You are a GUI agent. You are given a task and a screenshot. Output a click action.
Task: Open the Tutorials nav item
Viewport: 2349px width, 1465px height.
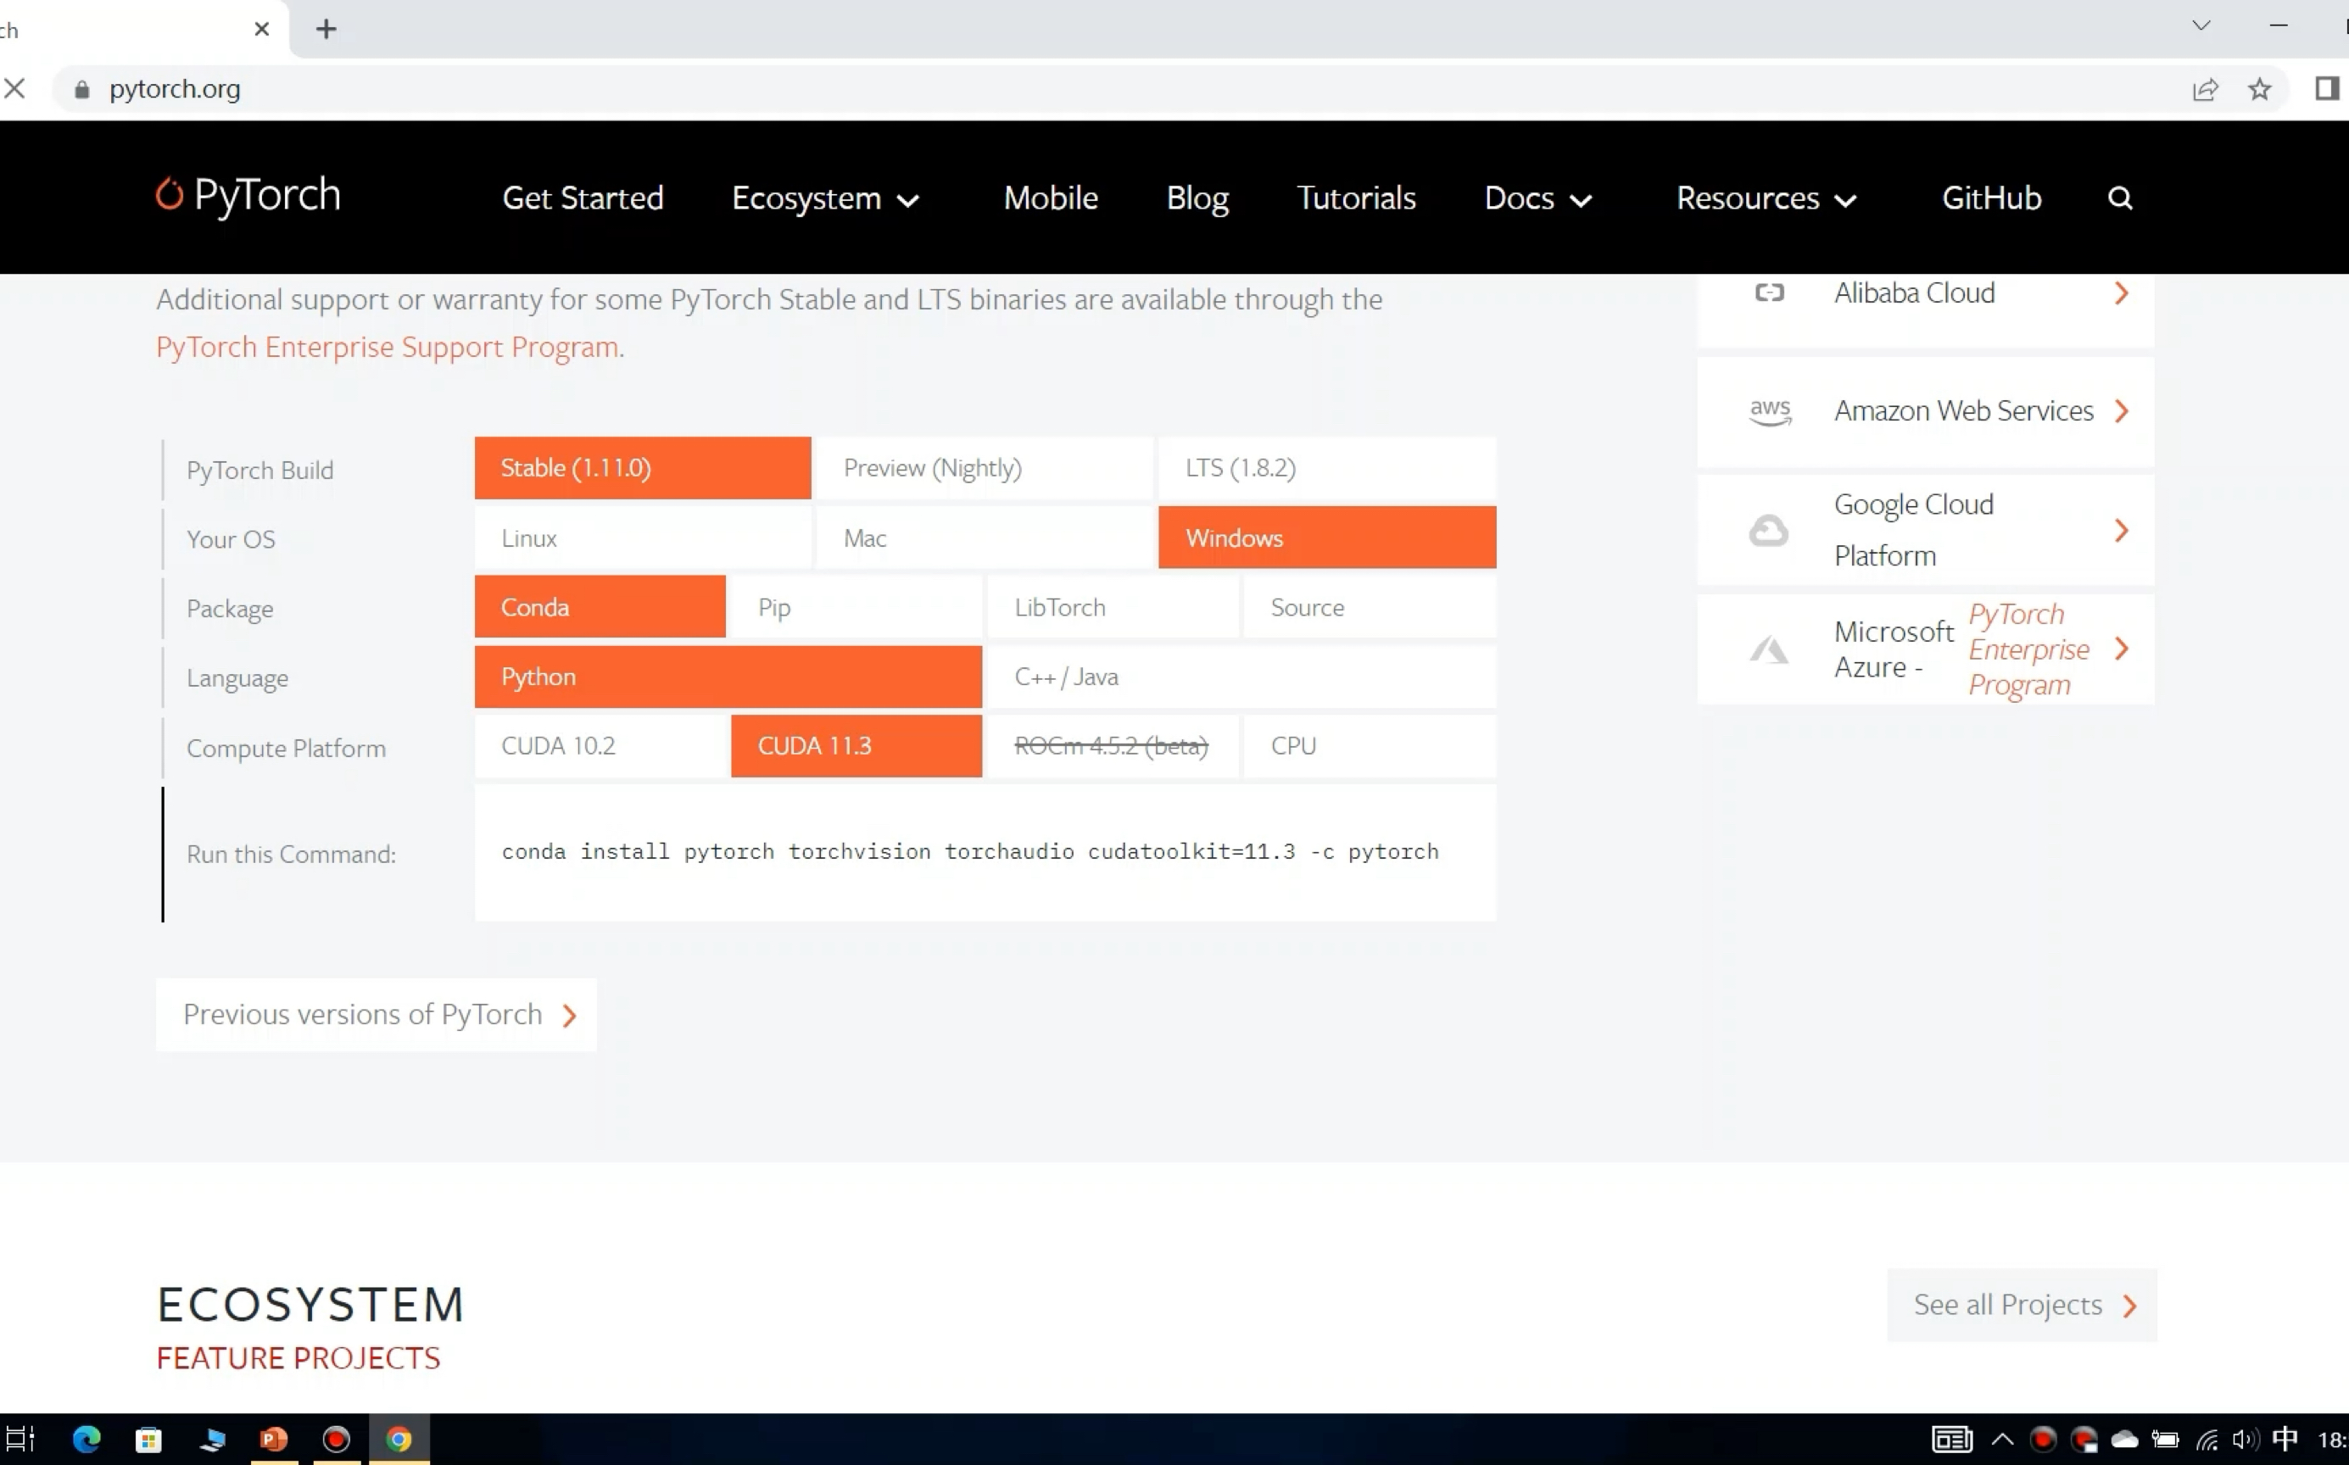(1356, 198)
